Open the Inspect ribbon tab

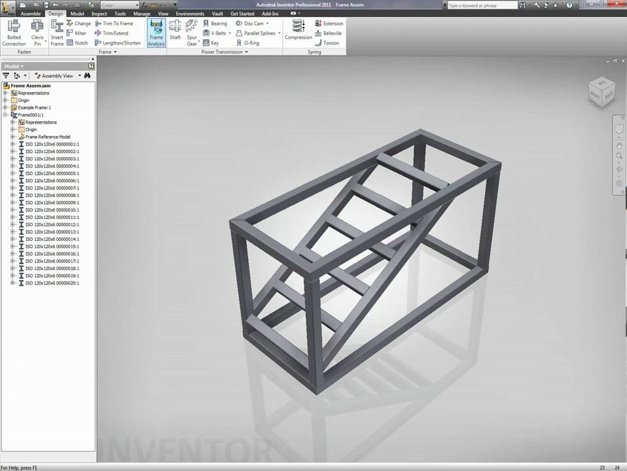point(99,13)
